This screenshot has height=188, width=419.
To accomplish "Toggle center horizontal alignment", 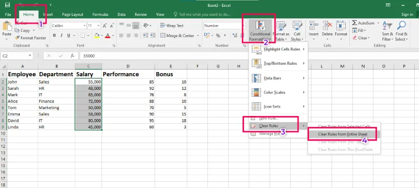I will click(128, 36).
